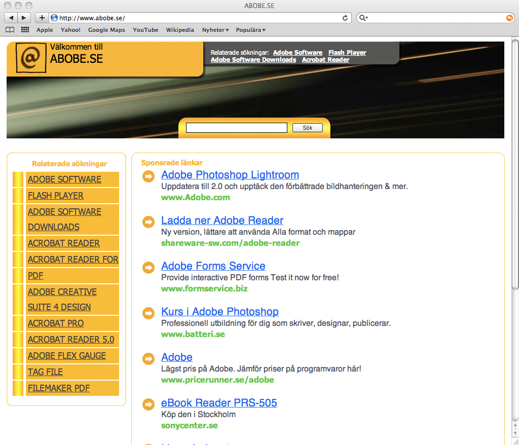Click the orange arrow beside Adobe Photoshop Lightroom
Screen dimensions: 519x445
coord(149,176)
